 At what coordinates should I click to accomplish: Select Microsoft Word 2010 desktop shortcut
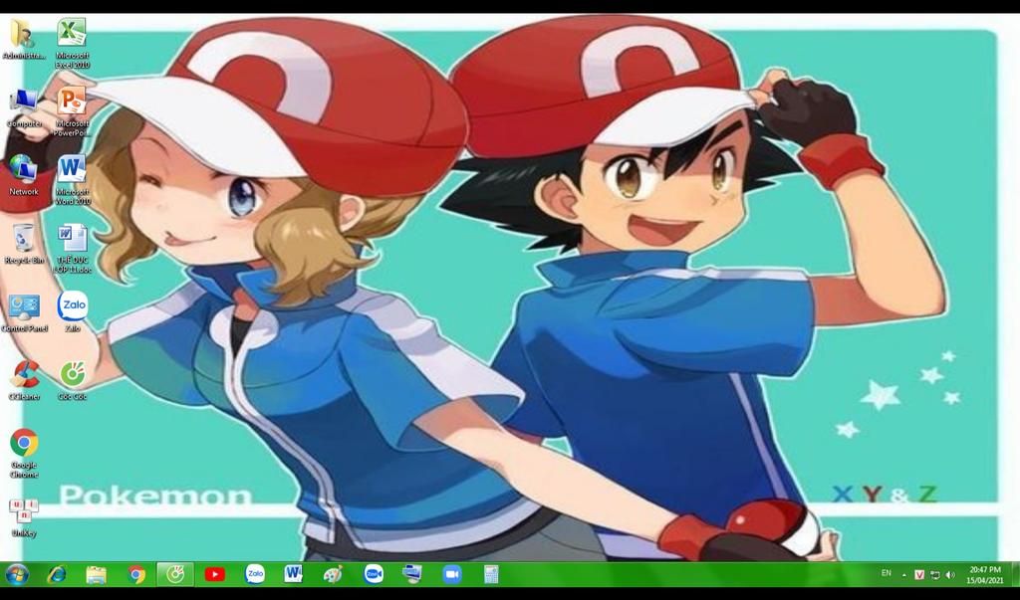coord(72,180)
